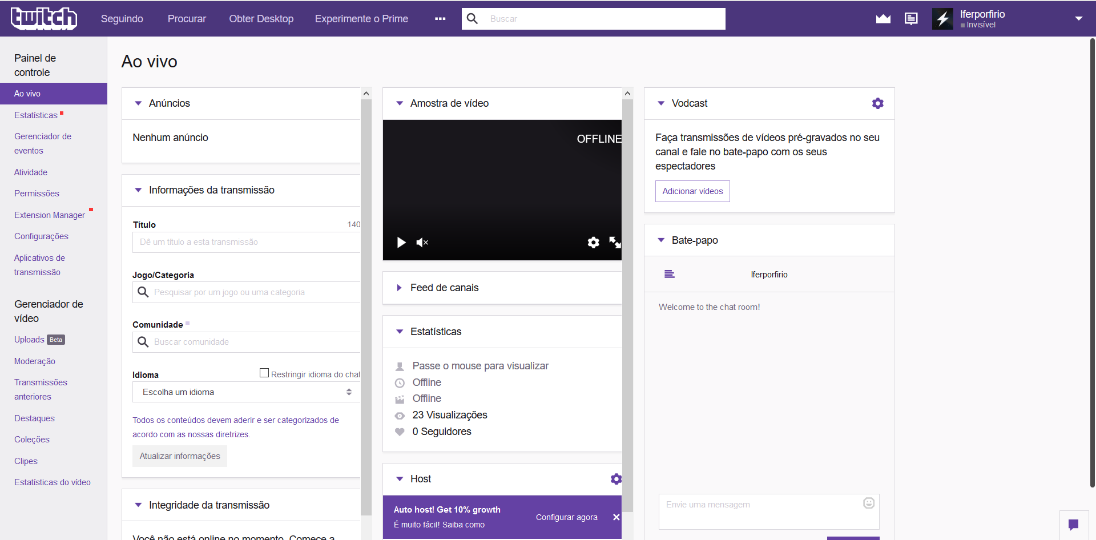Open Extension Manager sidebar link
This screenshot has width=1096, height=540.
(50, 215)
